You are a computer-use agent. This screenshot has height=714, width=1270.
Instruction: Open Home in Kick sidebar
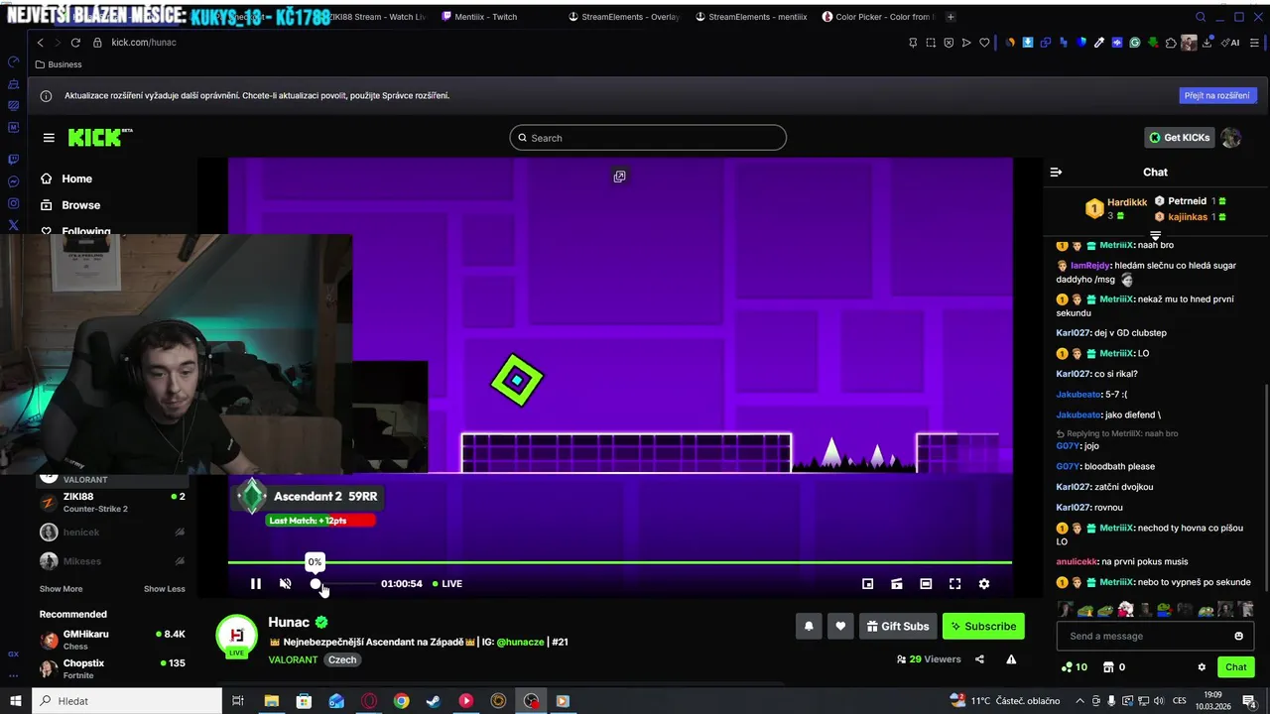click(66, 178)
